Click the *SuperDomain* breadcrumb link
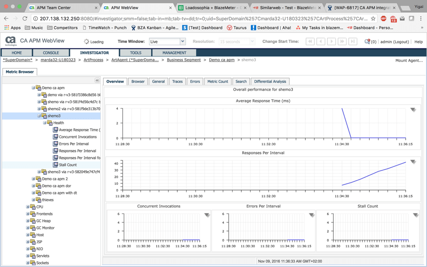 pos(18,60)
